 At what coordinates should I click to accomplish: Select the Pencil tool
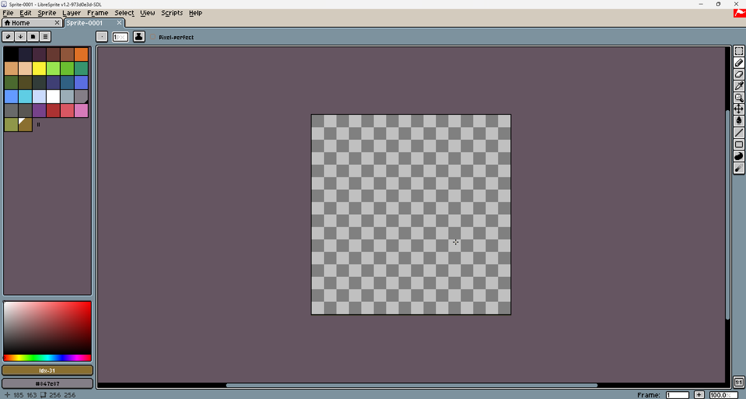[739, 63]
